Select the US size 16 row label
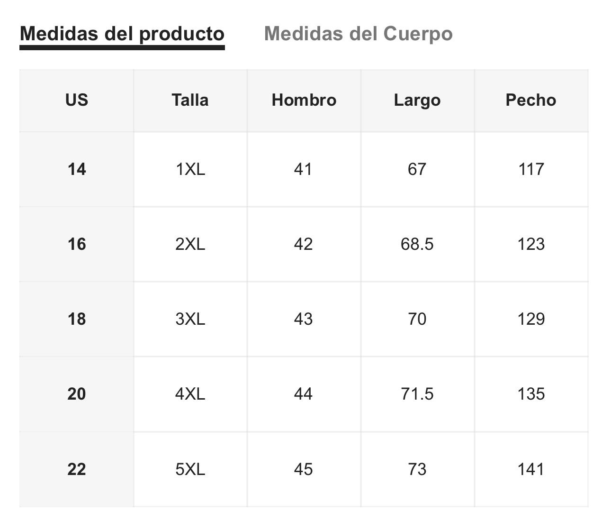This screenshot has width=611, height=521. click(x=77, y=244)
